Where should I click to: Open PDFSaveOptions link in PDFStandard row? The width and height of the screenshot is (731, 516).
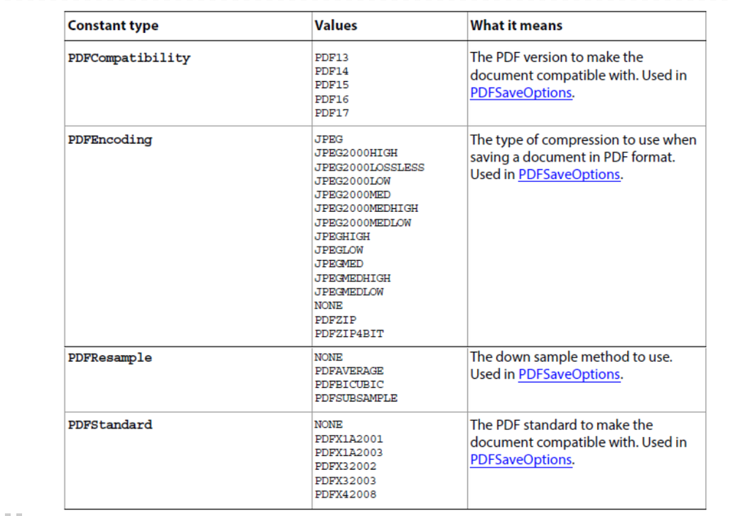pyautogui.click(x=520, y=460)
